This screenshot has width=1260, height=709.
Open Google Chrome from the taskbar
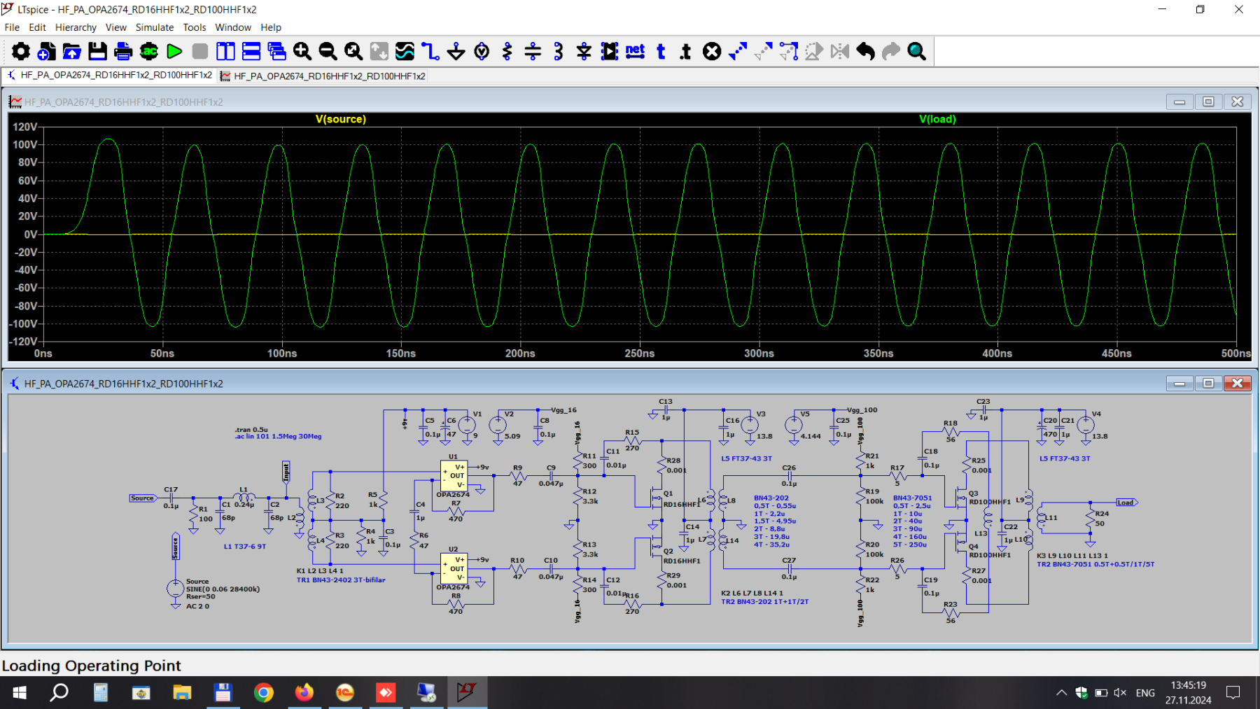(264, 692)
